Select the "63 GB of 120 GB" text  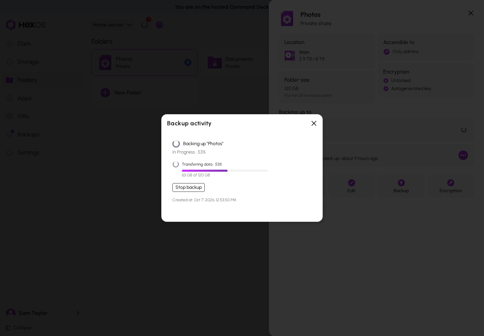(x=196, y=175)
